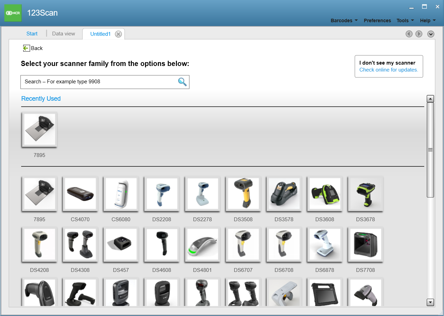Click the NCR logo
The width and height of the screenshot is (444, 316).
(13, 13)
